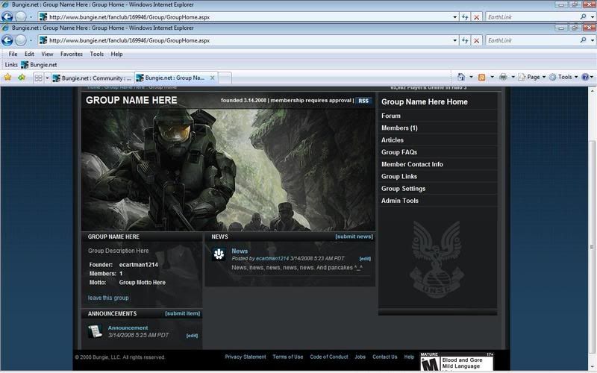Viewport: 597px width, 373px height.
Task: Open Members (1) in the sidebar
Action: (399, 128)
